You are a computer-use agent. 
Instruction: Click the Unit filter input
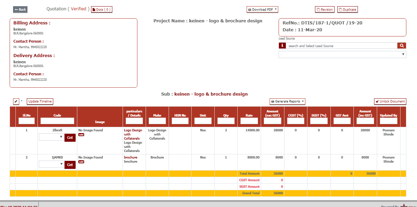[x=203, y=121]
